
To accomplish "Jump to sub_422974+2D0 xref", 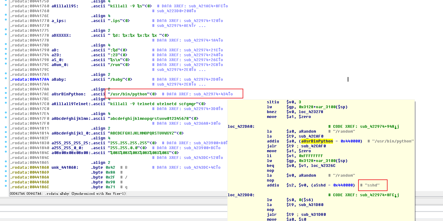I will tap(204, 79).
